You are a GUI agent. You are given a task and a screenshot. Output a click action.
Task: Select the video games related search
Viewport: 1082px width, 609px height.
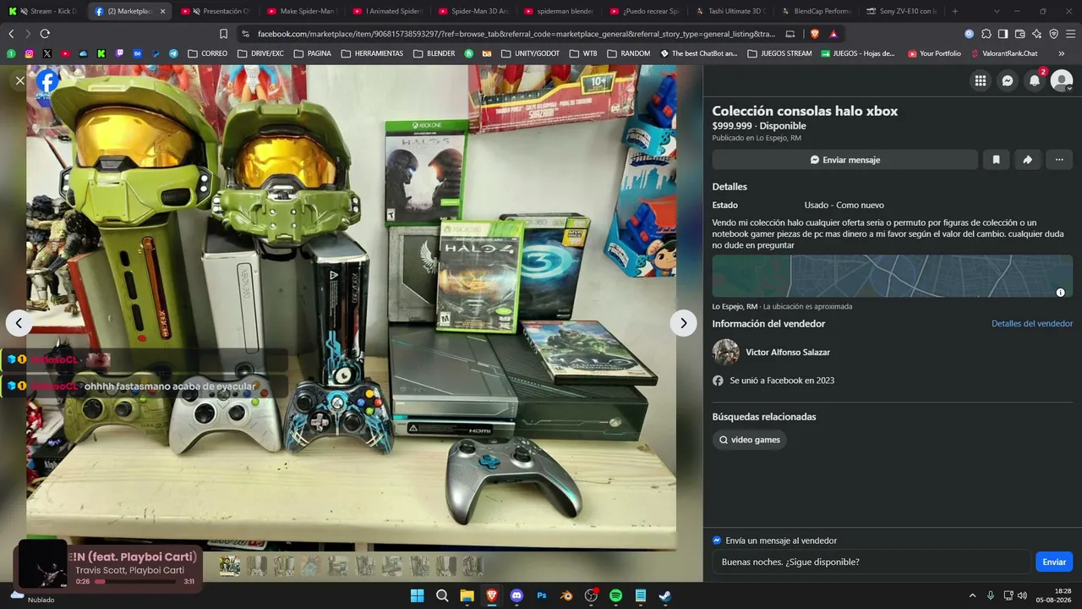(749, 440)
